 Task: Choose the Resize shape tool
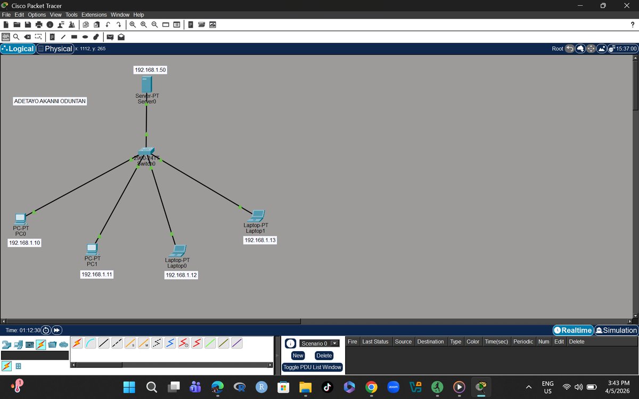38,37
